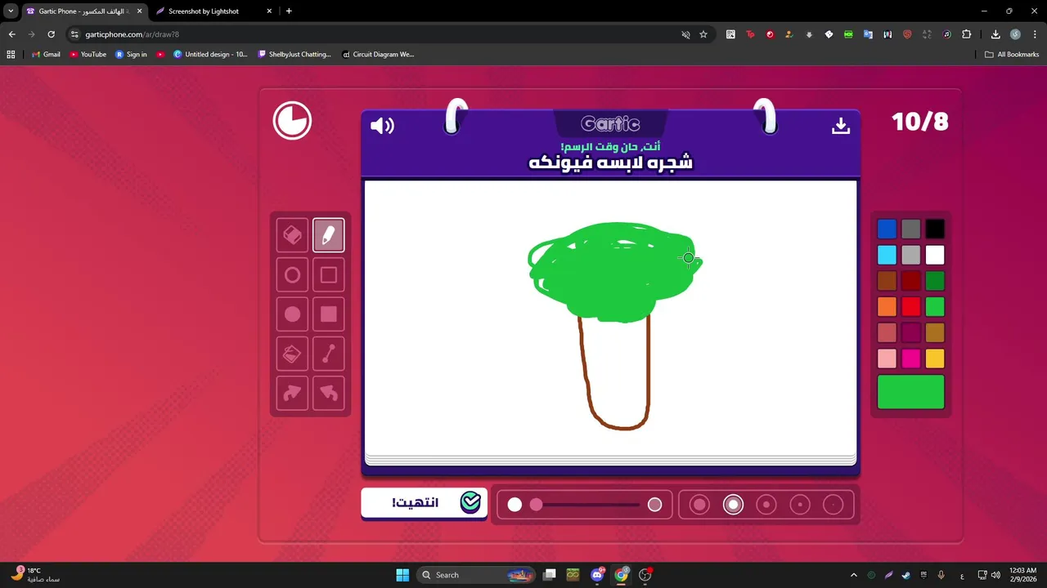
Task: Download the drawing with download icon
Action: [841, 126]
